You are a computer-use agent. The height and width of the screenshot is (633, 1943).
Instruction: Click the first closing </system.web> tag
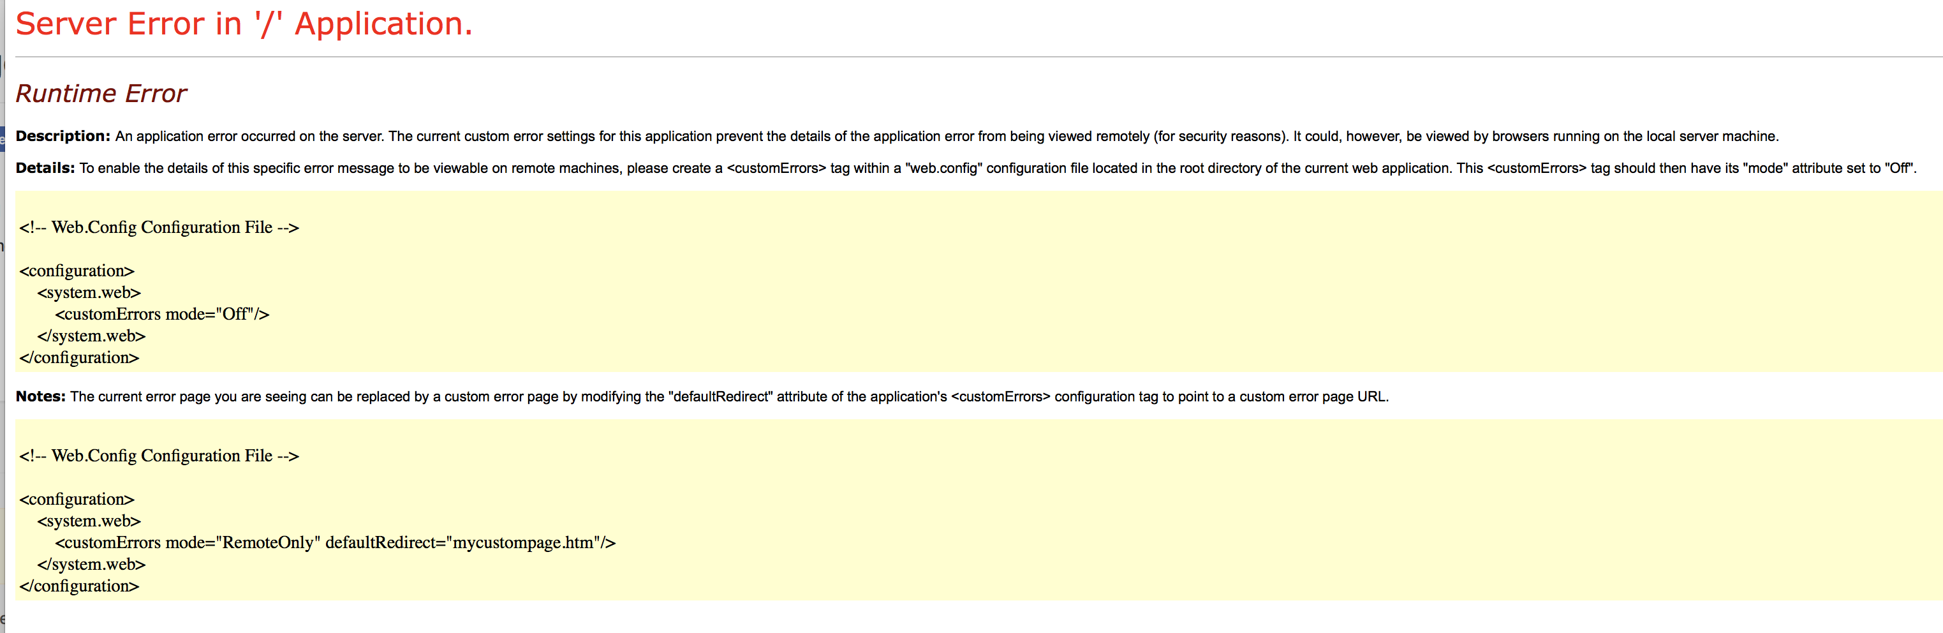pyautogui.click(x=91, y=336)
